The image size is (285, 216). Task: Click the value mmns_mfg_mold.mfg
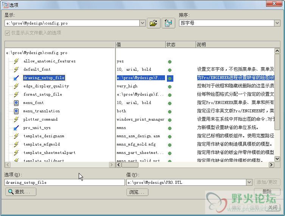[x=136, y=145]
